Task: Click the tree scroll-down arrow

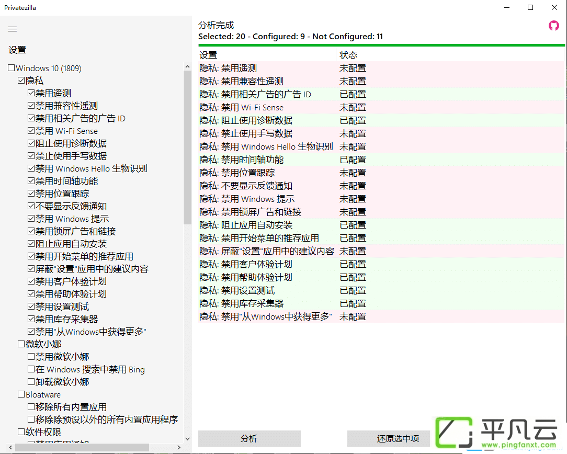Action: pyautogui.click(x=187, y=438)
